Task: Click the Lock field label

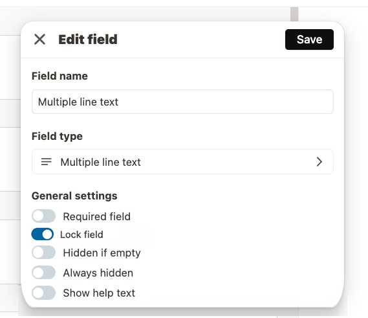Action: (x=81, y=234)
